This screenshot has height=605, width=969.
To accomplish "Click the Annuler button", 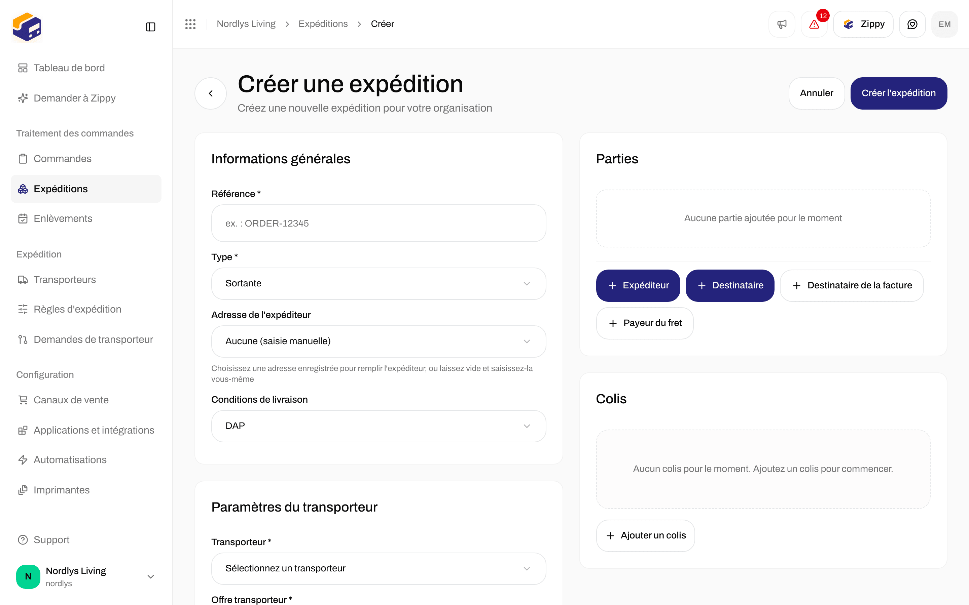I will 817,93.
